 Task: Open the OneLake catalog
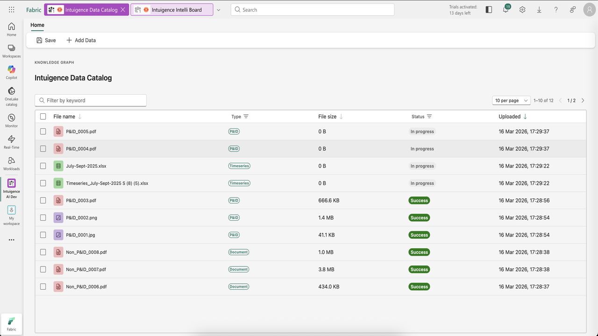pyautogui.click(x=12, y=96)
